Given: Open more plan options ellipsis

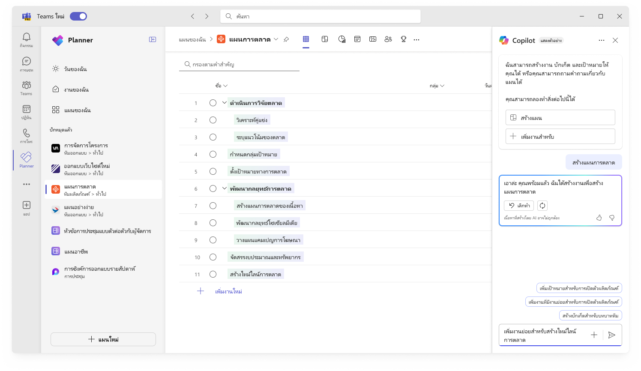Looking at the screenshot, I should point(416,39).
